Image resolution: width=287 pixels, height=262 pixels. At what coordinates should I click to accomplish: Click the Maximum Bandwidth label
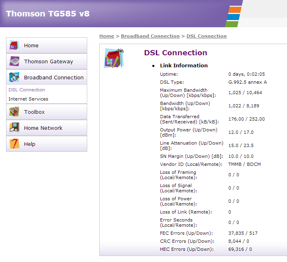188,93
